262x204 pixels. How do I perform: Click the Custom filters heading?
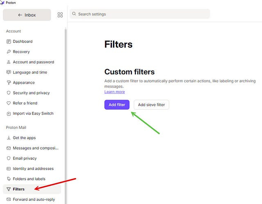[x=129, y=72]
